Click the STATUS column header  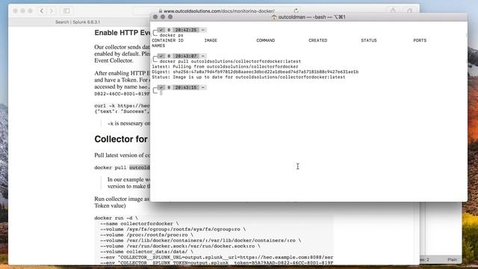(369, 40)
